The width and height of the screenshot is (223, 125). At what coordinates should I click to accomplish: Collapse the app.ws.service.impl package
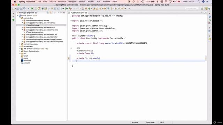pos(22,30)
